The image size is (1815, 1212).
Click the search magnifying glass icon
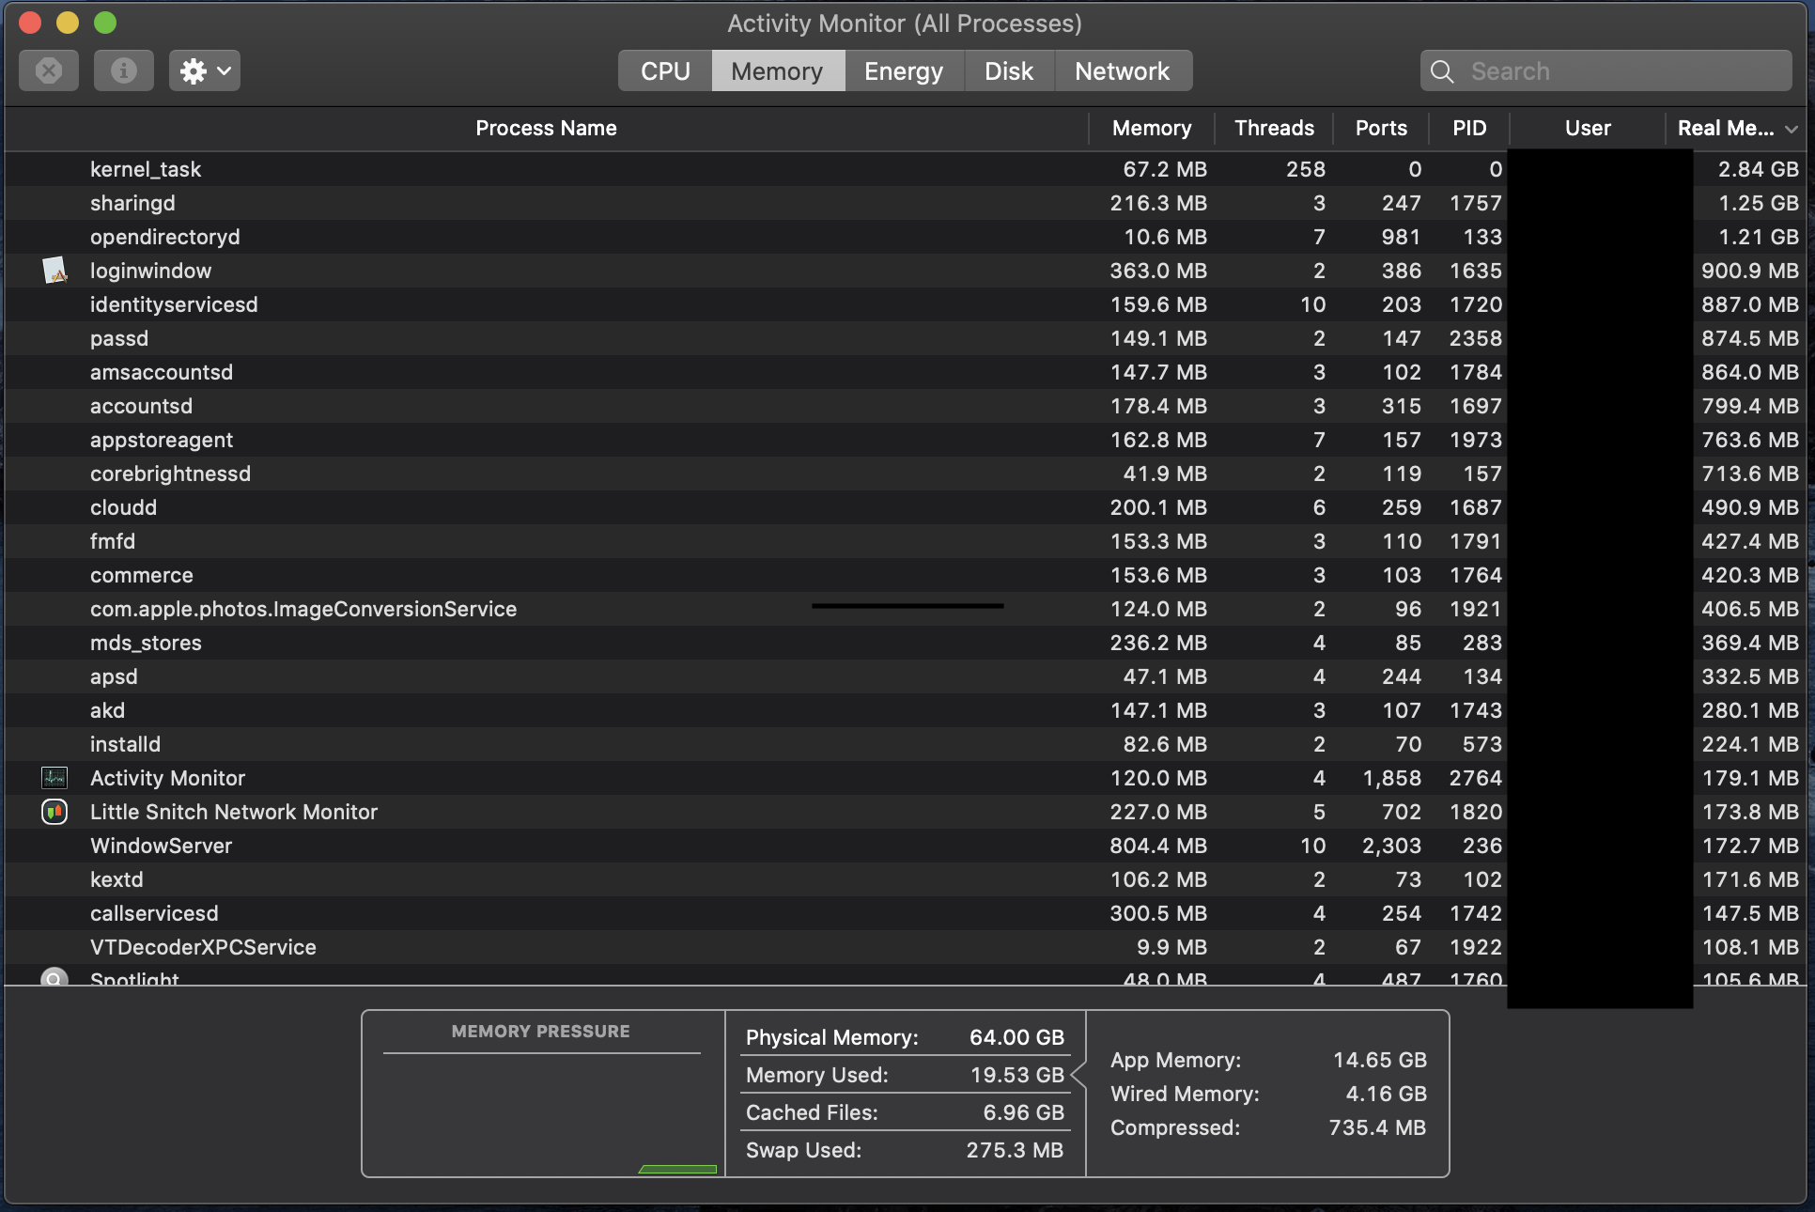click(1442, 71)
